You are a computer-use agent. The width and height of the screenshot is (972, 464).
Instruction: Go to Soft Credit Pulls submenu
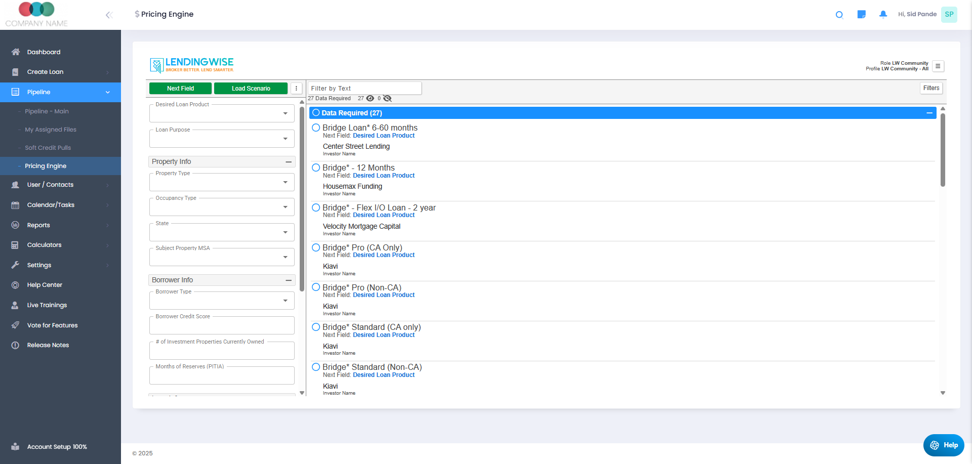pyautogui.click(x=48, y=148)
